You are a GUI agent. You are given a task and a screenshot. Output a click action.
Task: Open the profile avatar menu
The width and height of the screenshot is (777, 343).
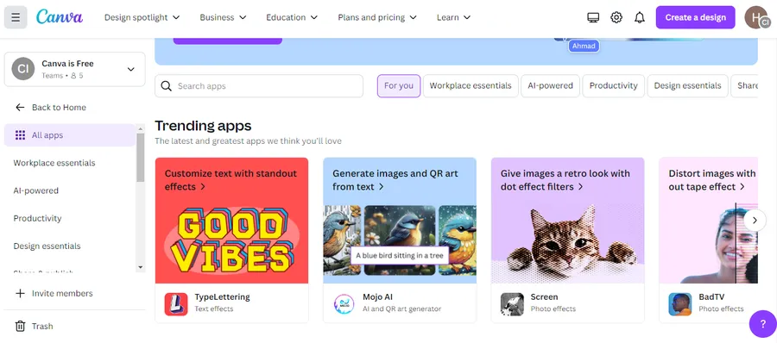point(756,17)
